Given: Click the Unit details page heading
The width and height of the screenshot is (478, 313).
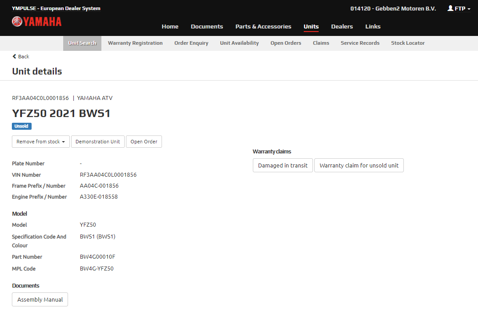Looking at the screenshot, I should click(37, 71).
